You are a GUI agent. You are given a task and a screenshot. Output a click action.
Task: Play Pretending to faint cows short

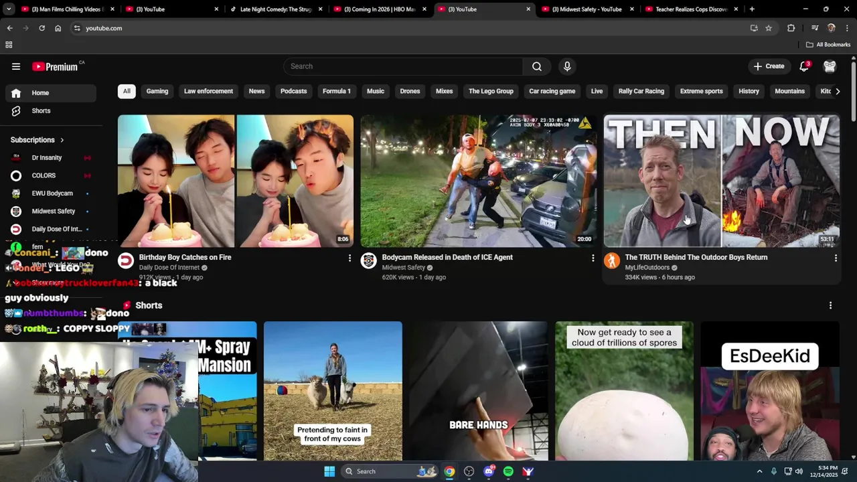pyautogui.click(x=333, y=391)
